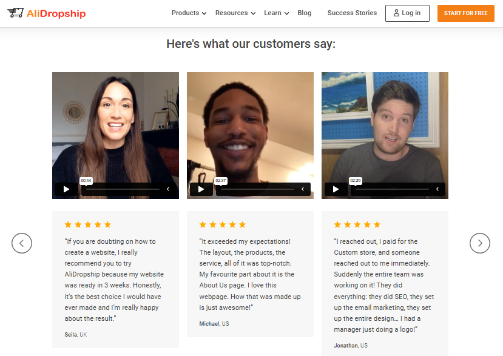This screenshot has height=356, width=503.
Task: Seek along Jonathan's video progress bar
Action: 393,189
